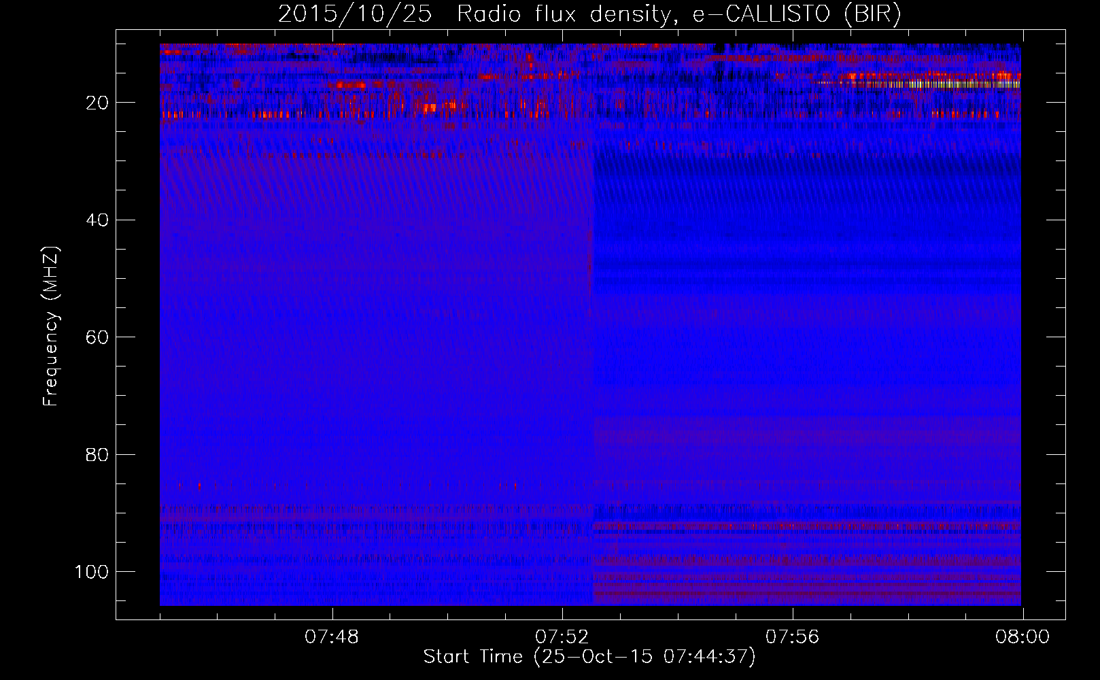Click the 'Start Time (25-Oct-15 07:44:37)' label
1100x680 pixels.
[x=589, y=657]
